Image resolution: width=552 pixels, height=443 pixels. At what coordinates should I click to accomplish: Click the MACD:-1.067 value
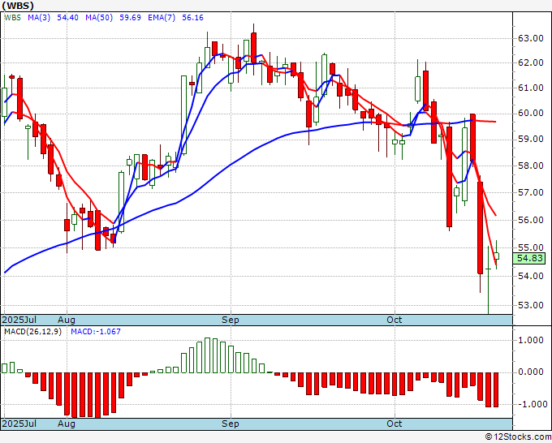pyautogui.click(x=96, y=332)
